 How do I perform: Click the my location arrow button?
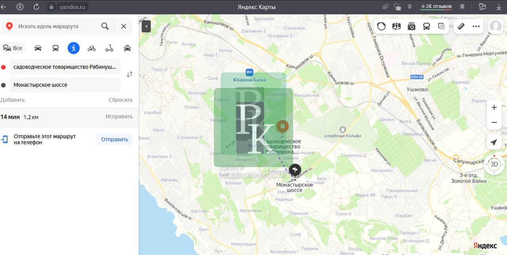[x=494, y=143]
